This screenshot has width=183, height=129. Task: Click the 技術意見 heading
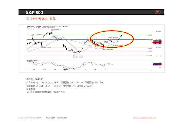click(x=31, y=89)
